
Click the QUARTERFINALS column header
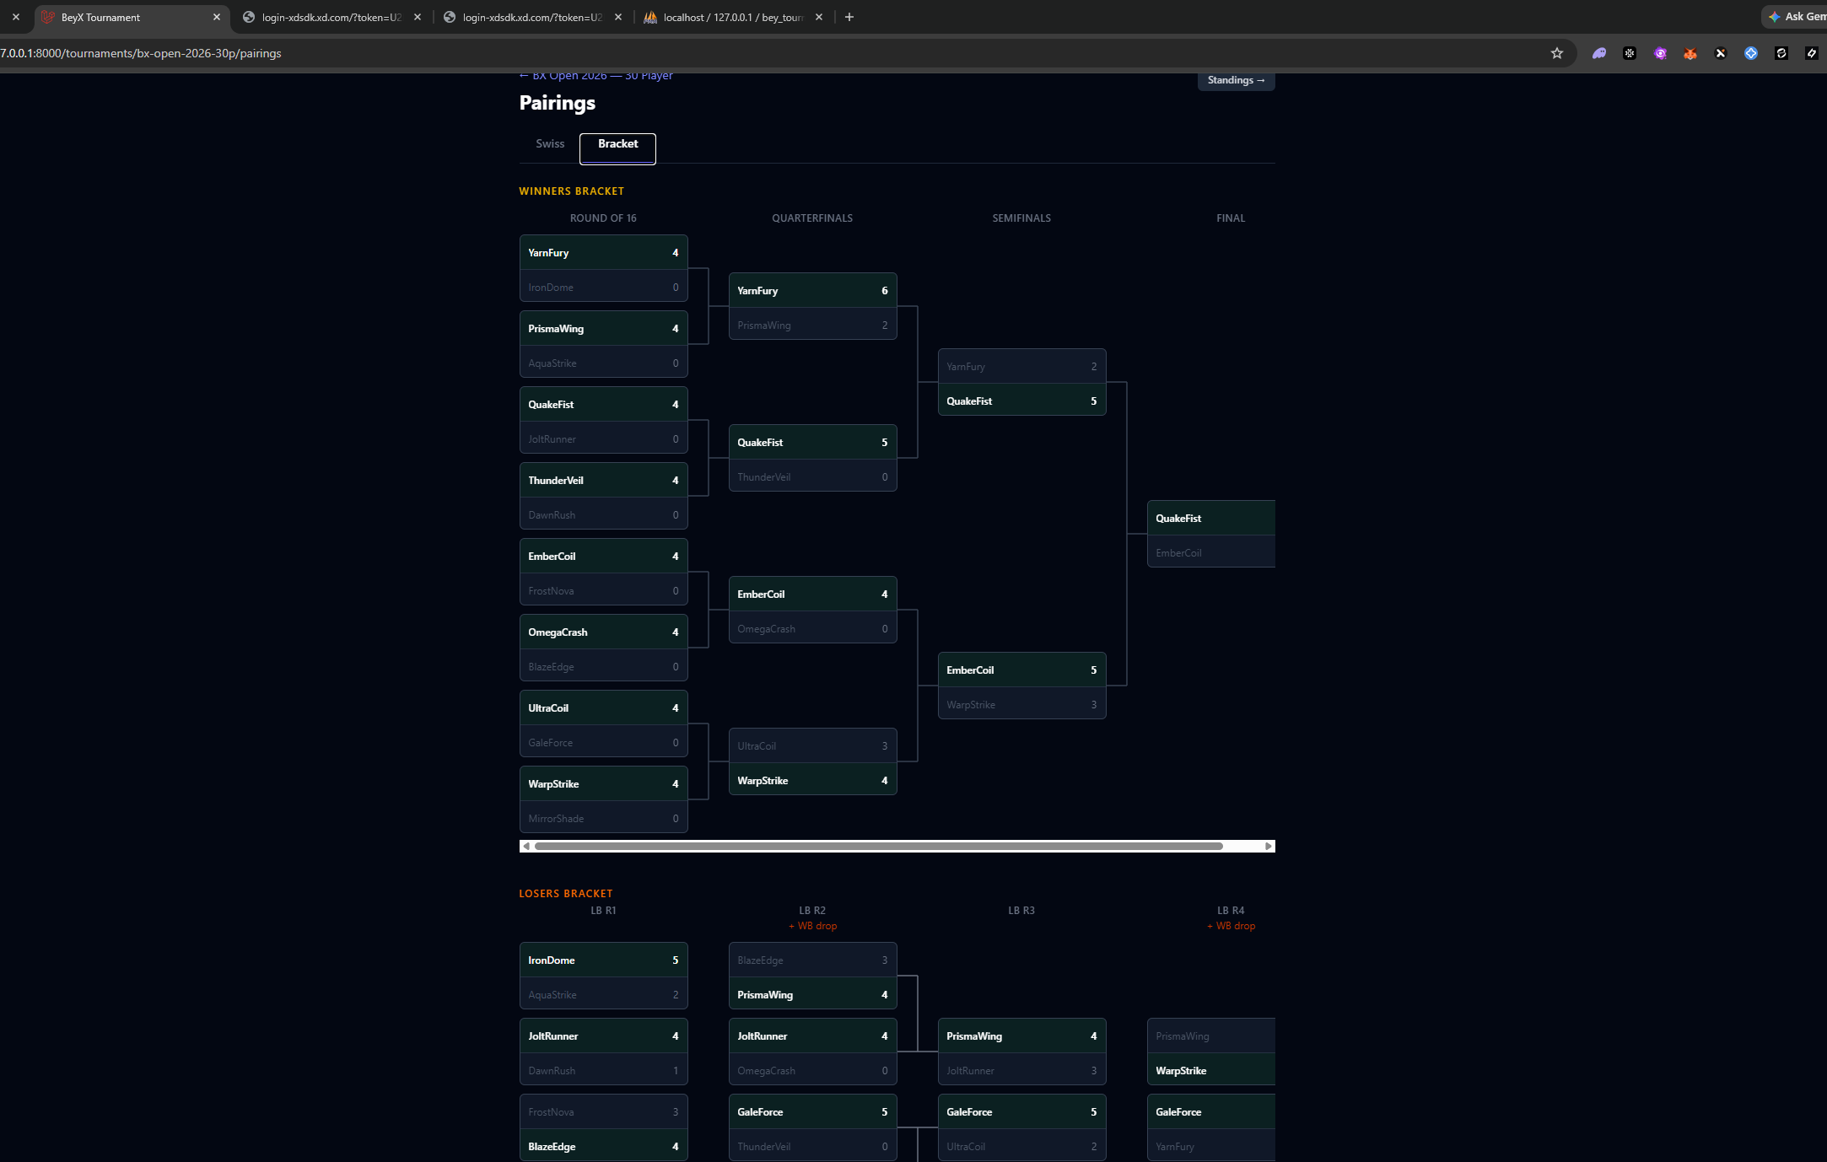[x=812, y=218]
